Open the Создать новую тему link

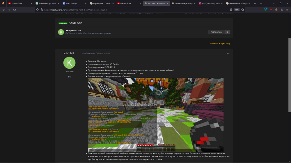pos(220,43)
